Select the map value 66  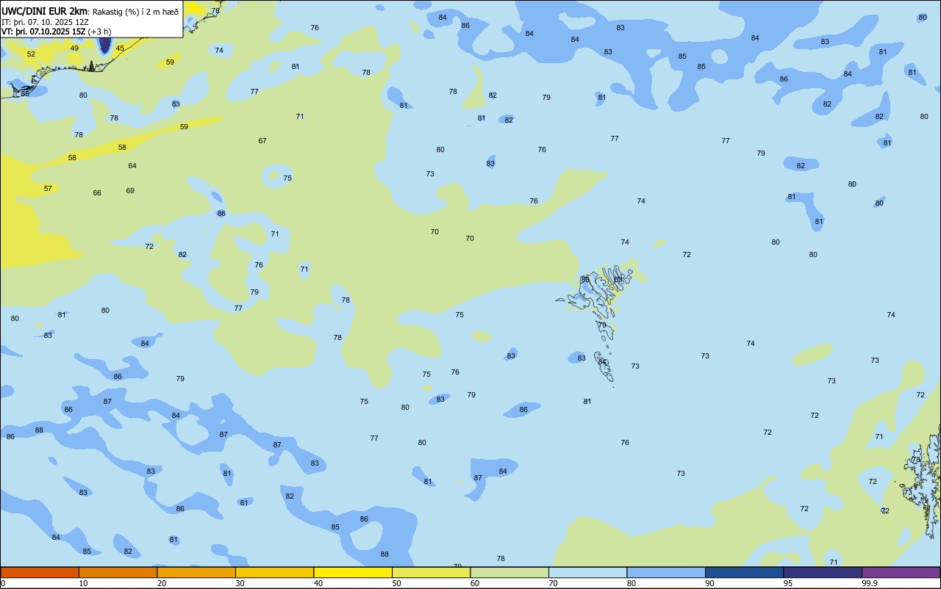coord(97,193)
